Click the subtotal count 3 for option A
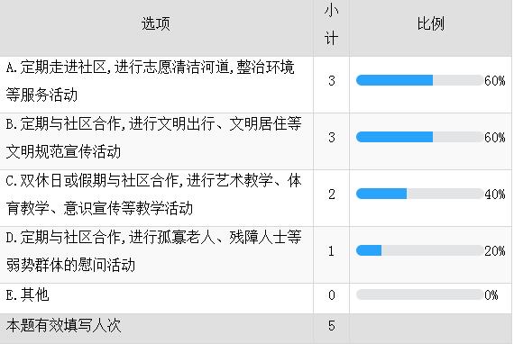Screen dimensions: 514x344 [x=332, y=80]
